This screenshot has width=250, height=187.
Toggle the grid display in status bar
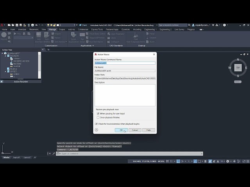click(167, 161)
